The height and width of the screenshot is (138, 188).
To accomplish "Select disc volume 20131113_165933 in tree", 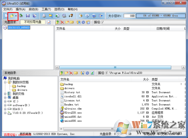I will tap(19, 27).
